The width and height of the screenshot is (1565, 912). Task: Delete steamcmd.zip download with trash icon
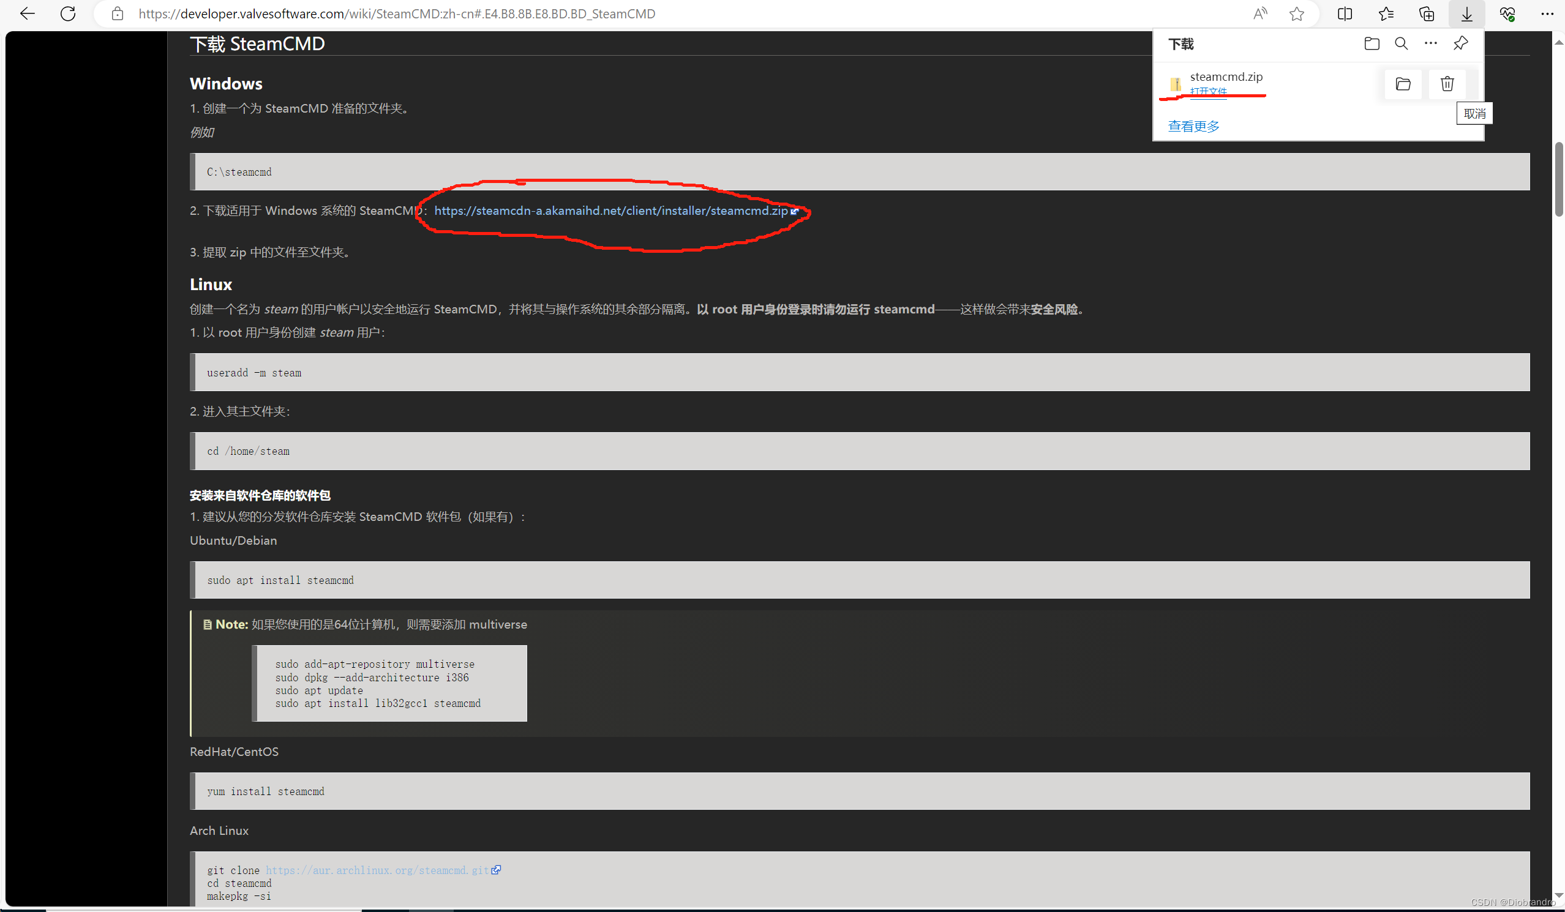[1447, 84]
